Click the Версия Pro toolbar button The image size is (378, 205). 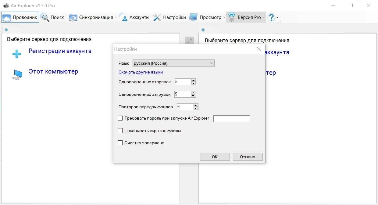244,17
